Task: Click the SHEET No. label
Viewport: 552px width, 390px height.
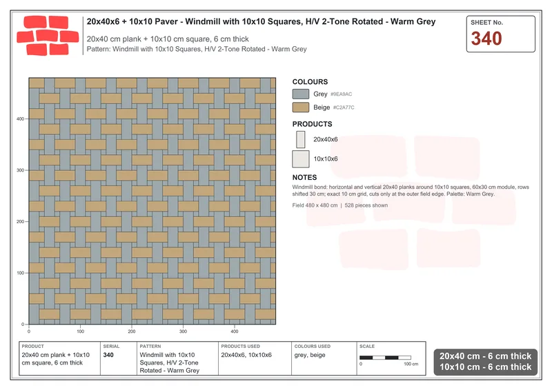Action: coord(487,23)
